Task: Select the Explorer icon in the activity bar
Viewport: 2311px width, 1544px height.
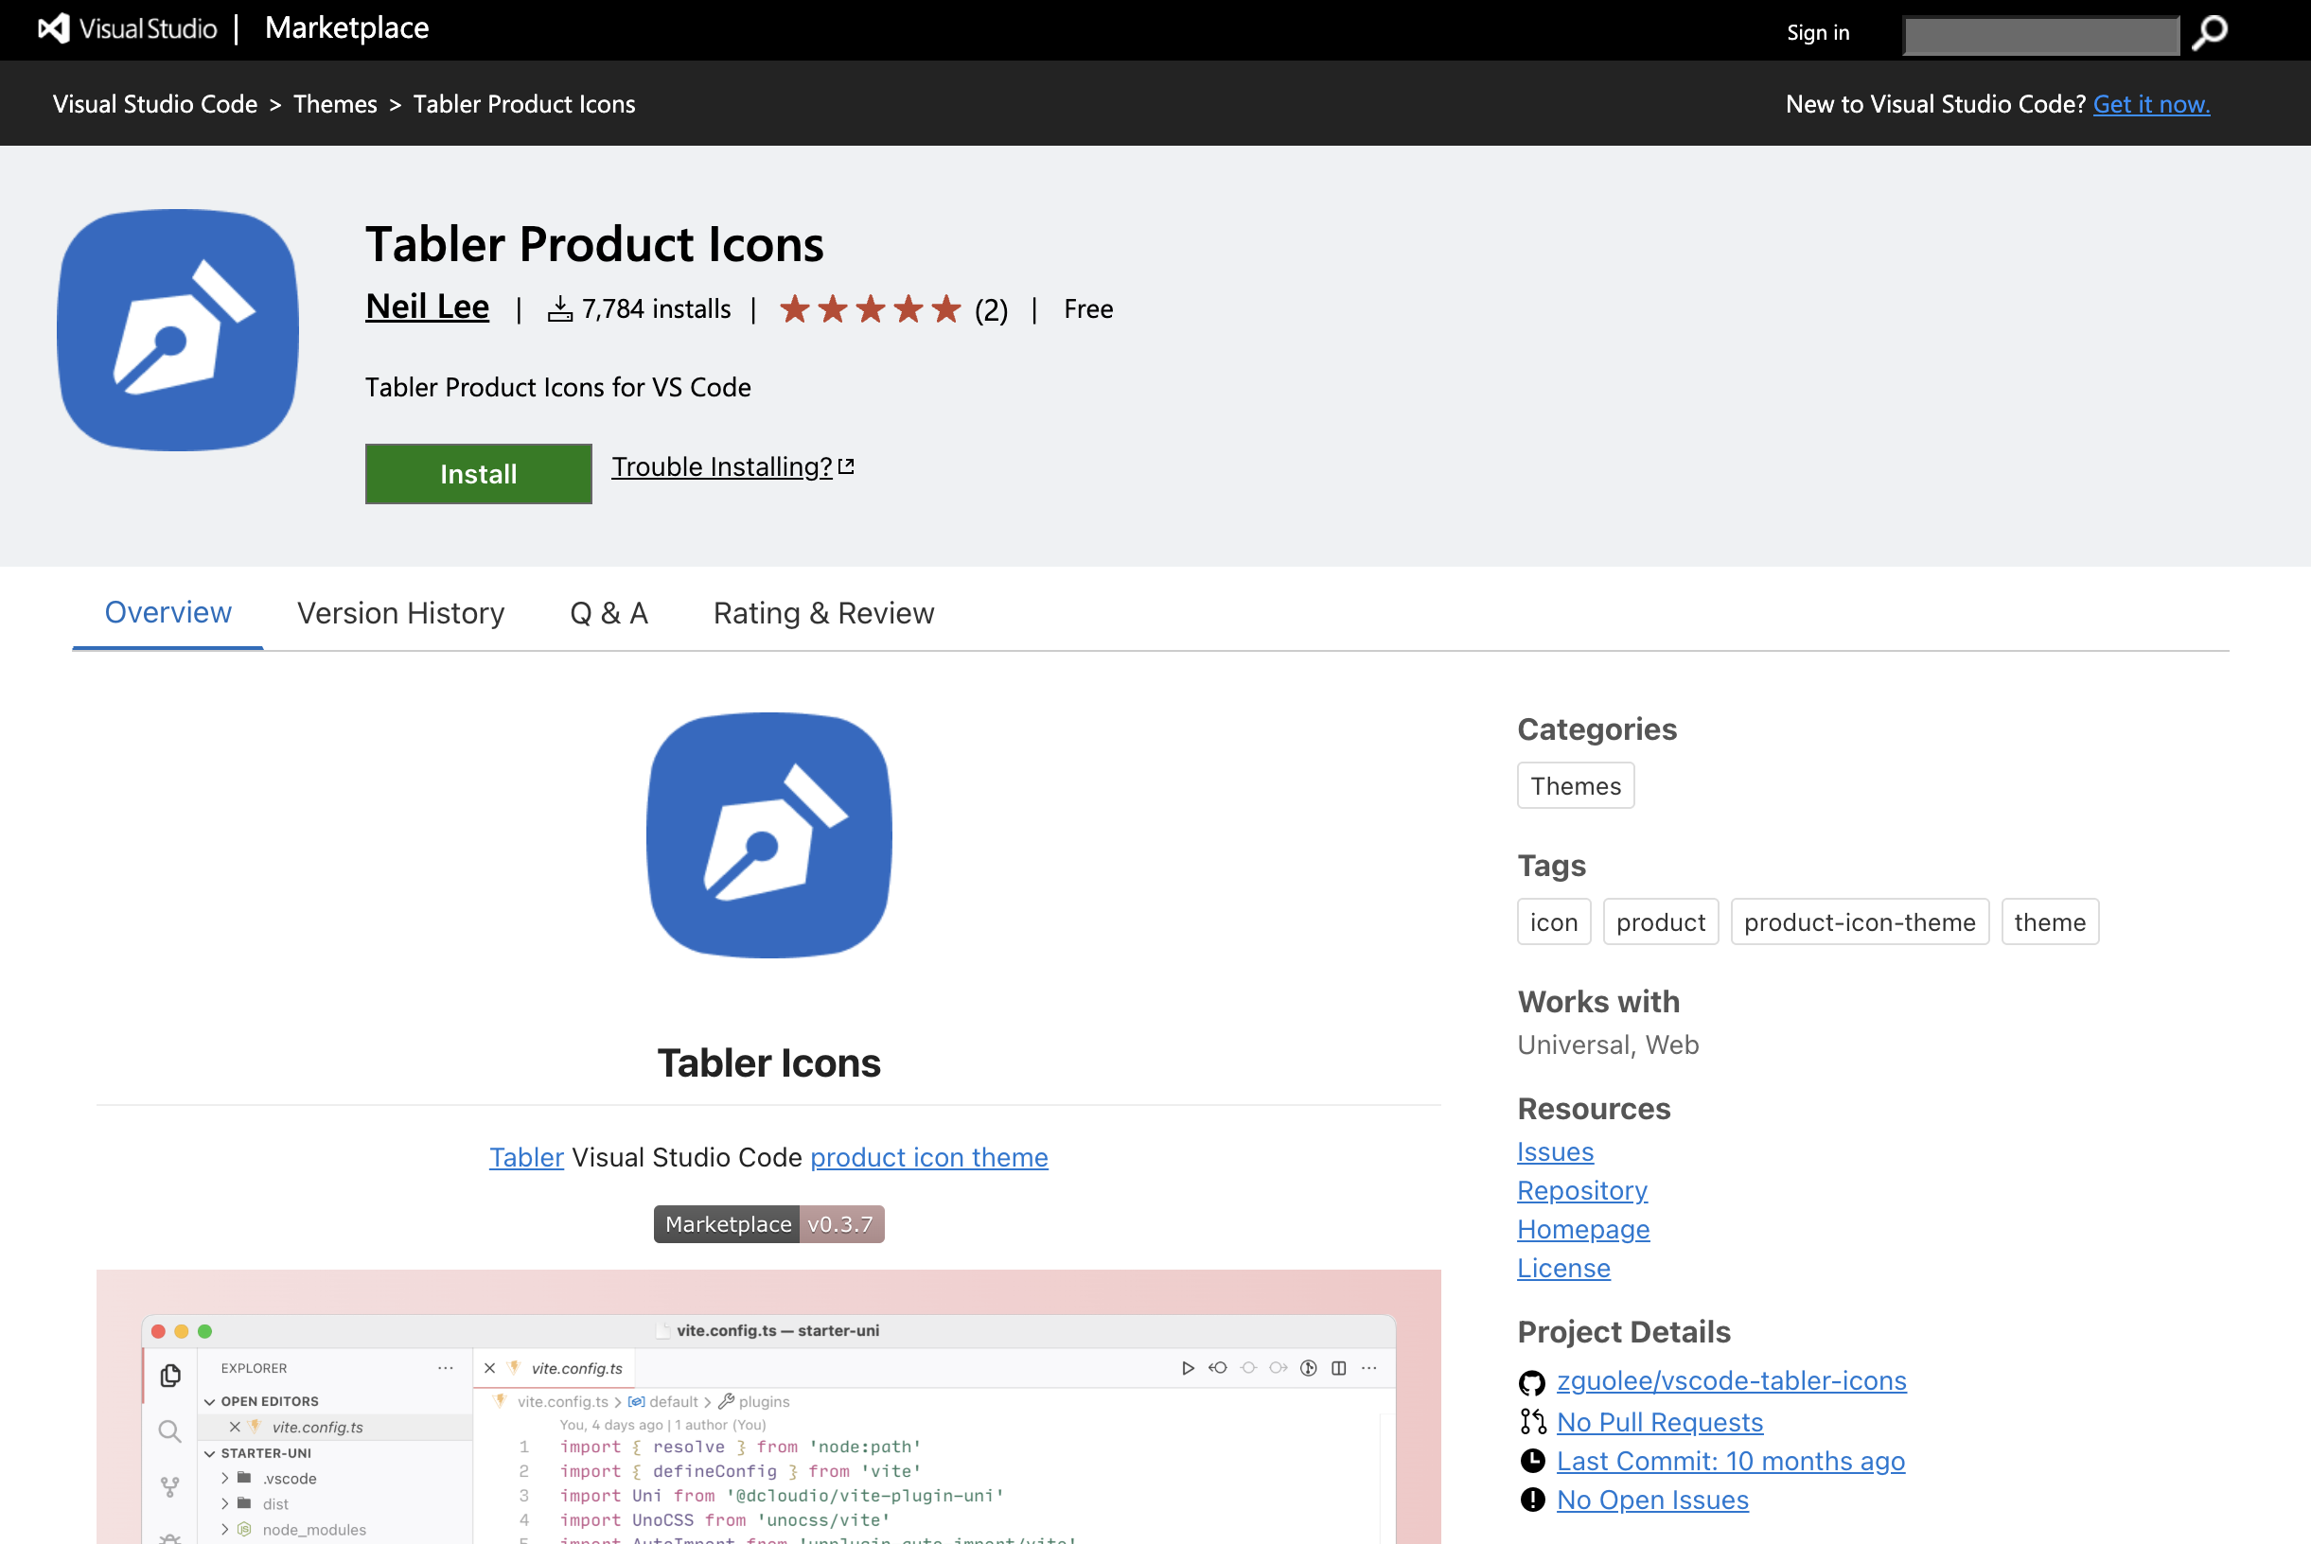Action: pos(171,1377)
